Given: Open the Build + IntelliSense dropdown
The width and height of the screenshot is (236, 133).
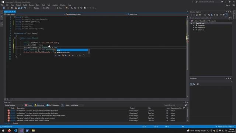Looking at the screenshot, I should tap(74, 105).
